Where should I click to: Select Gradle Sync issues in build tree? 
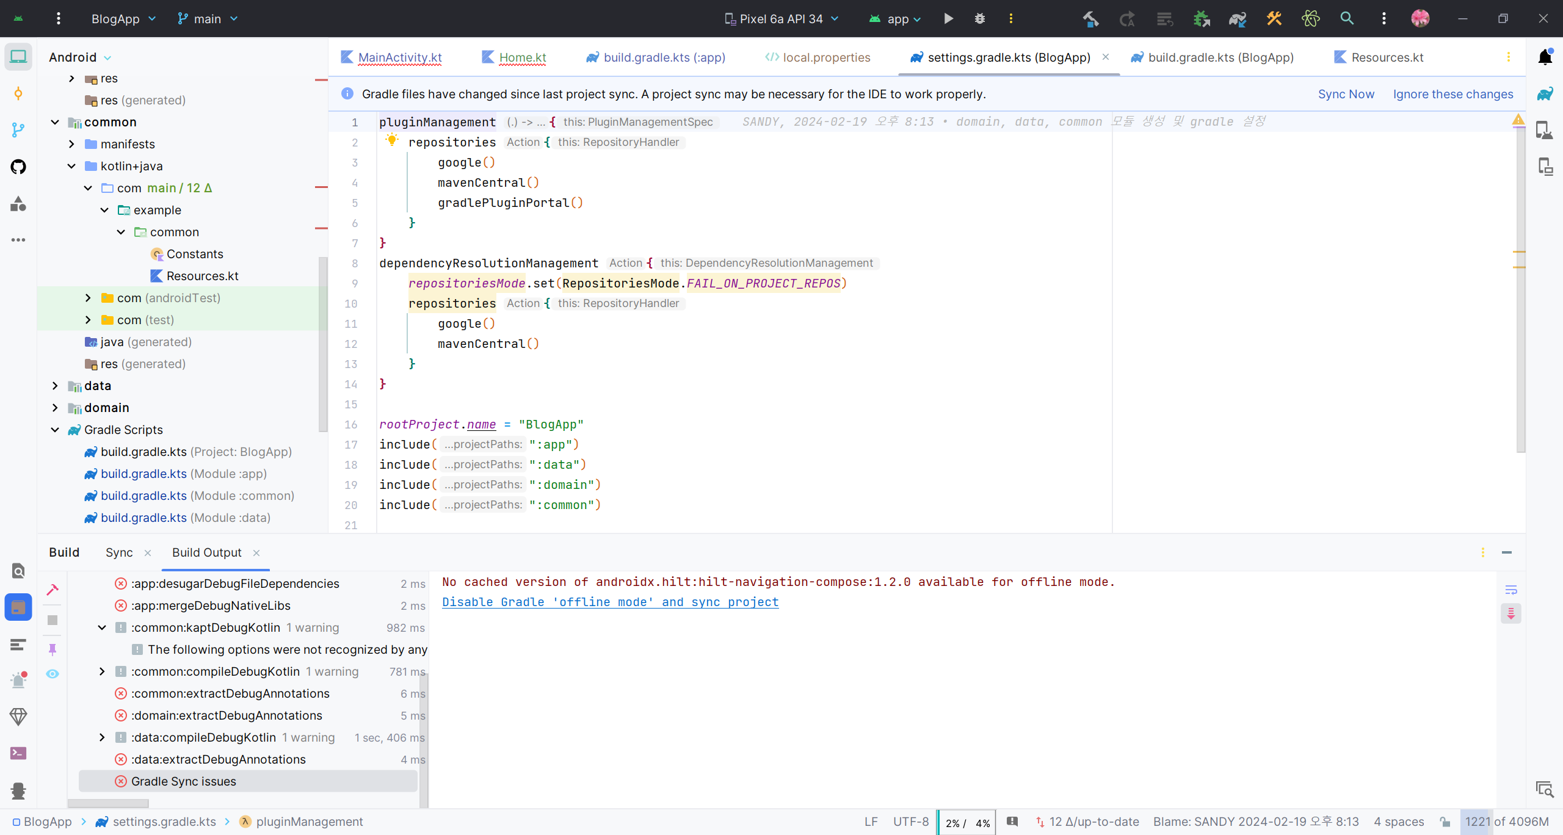183,781
